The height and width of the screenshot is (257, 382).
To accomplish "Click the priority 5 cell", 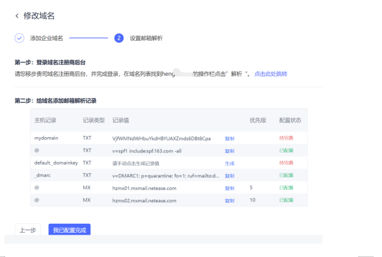I will coord(251,187).
